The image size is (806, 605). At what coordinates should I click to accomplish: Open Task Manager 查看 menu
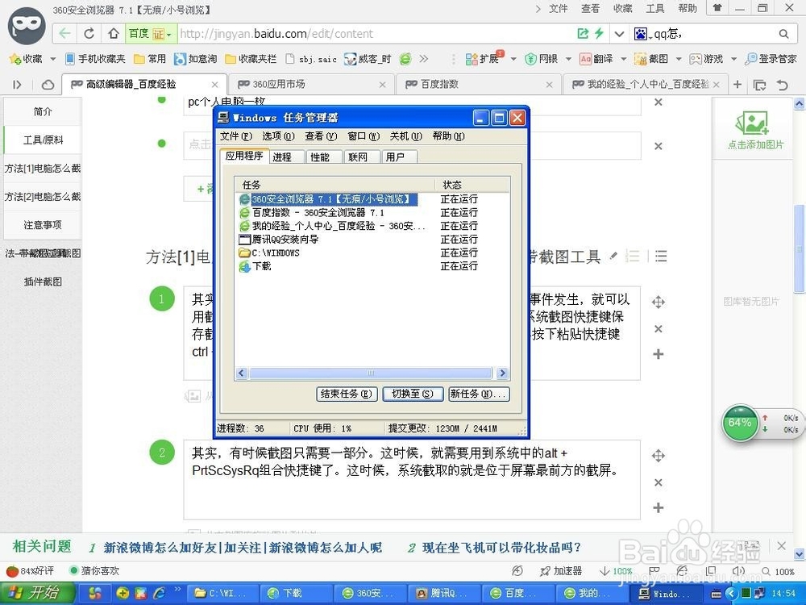[321, 136]
